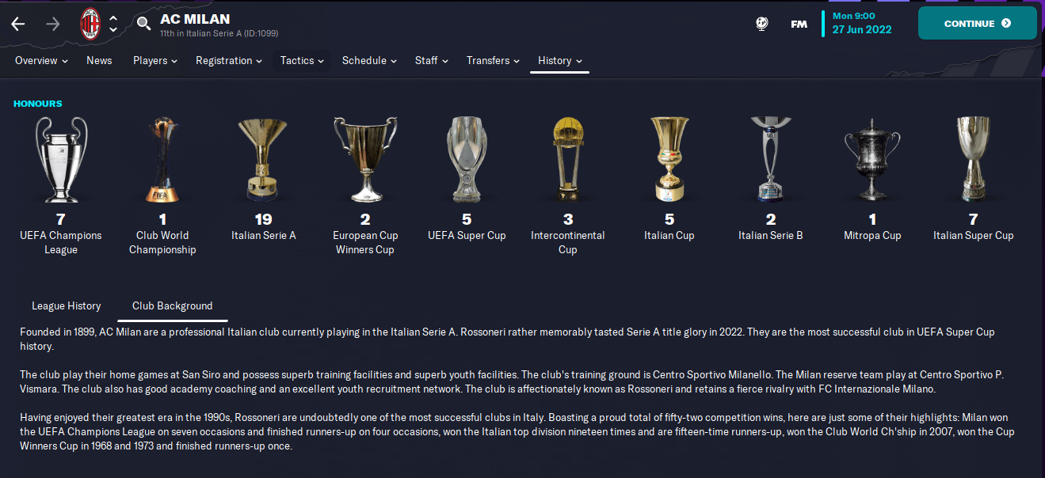Click '11th in Italian Serie A' subtitle
Screen dimensions: 1045x478
pos(219,34)
